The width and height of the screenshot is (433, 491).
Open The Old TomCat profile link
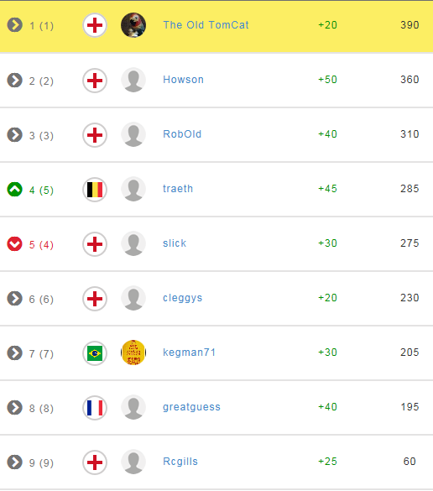click(x=206, y=25)
